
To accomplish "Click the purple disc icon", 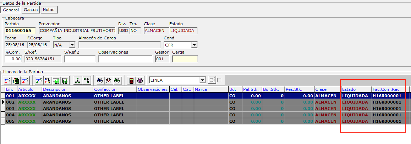I will pos(140,80).
